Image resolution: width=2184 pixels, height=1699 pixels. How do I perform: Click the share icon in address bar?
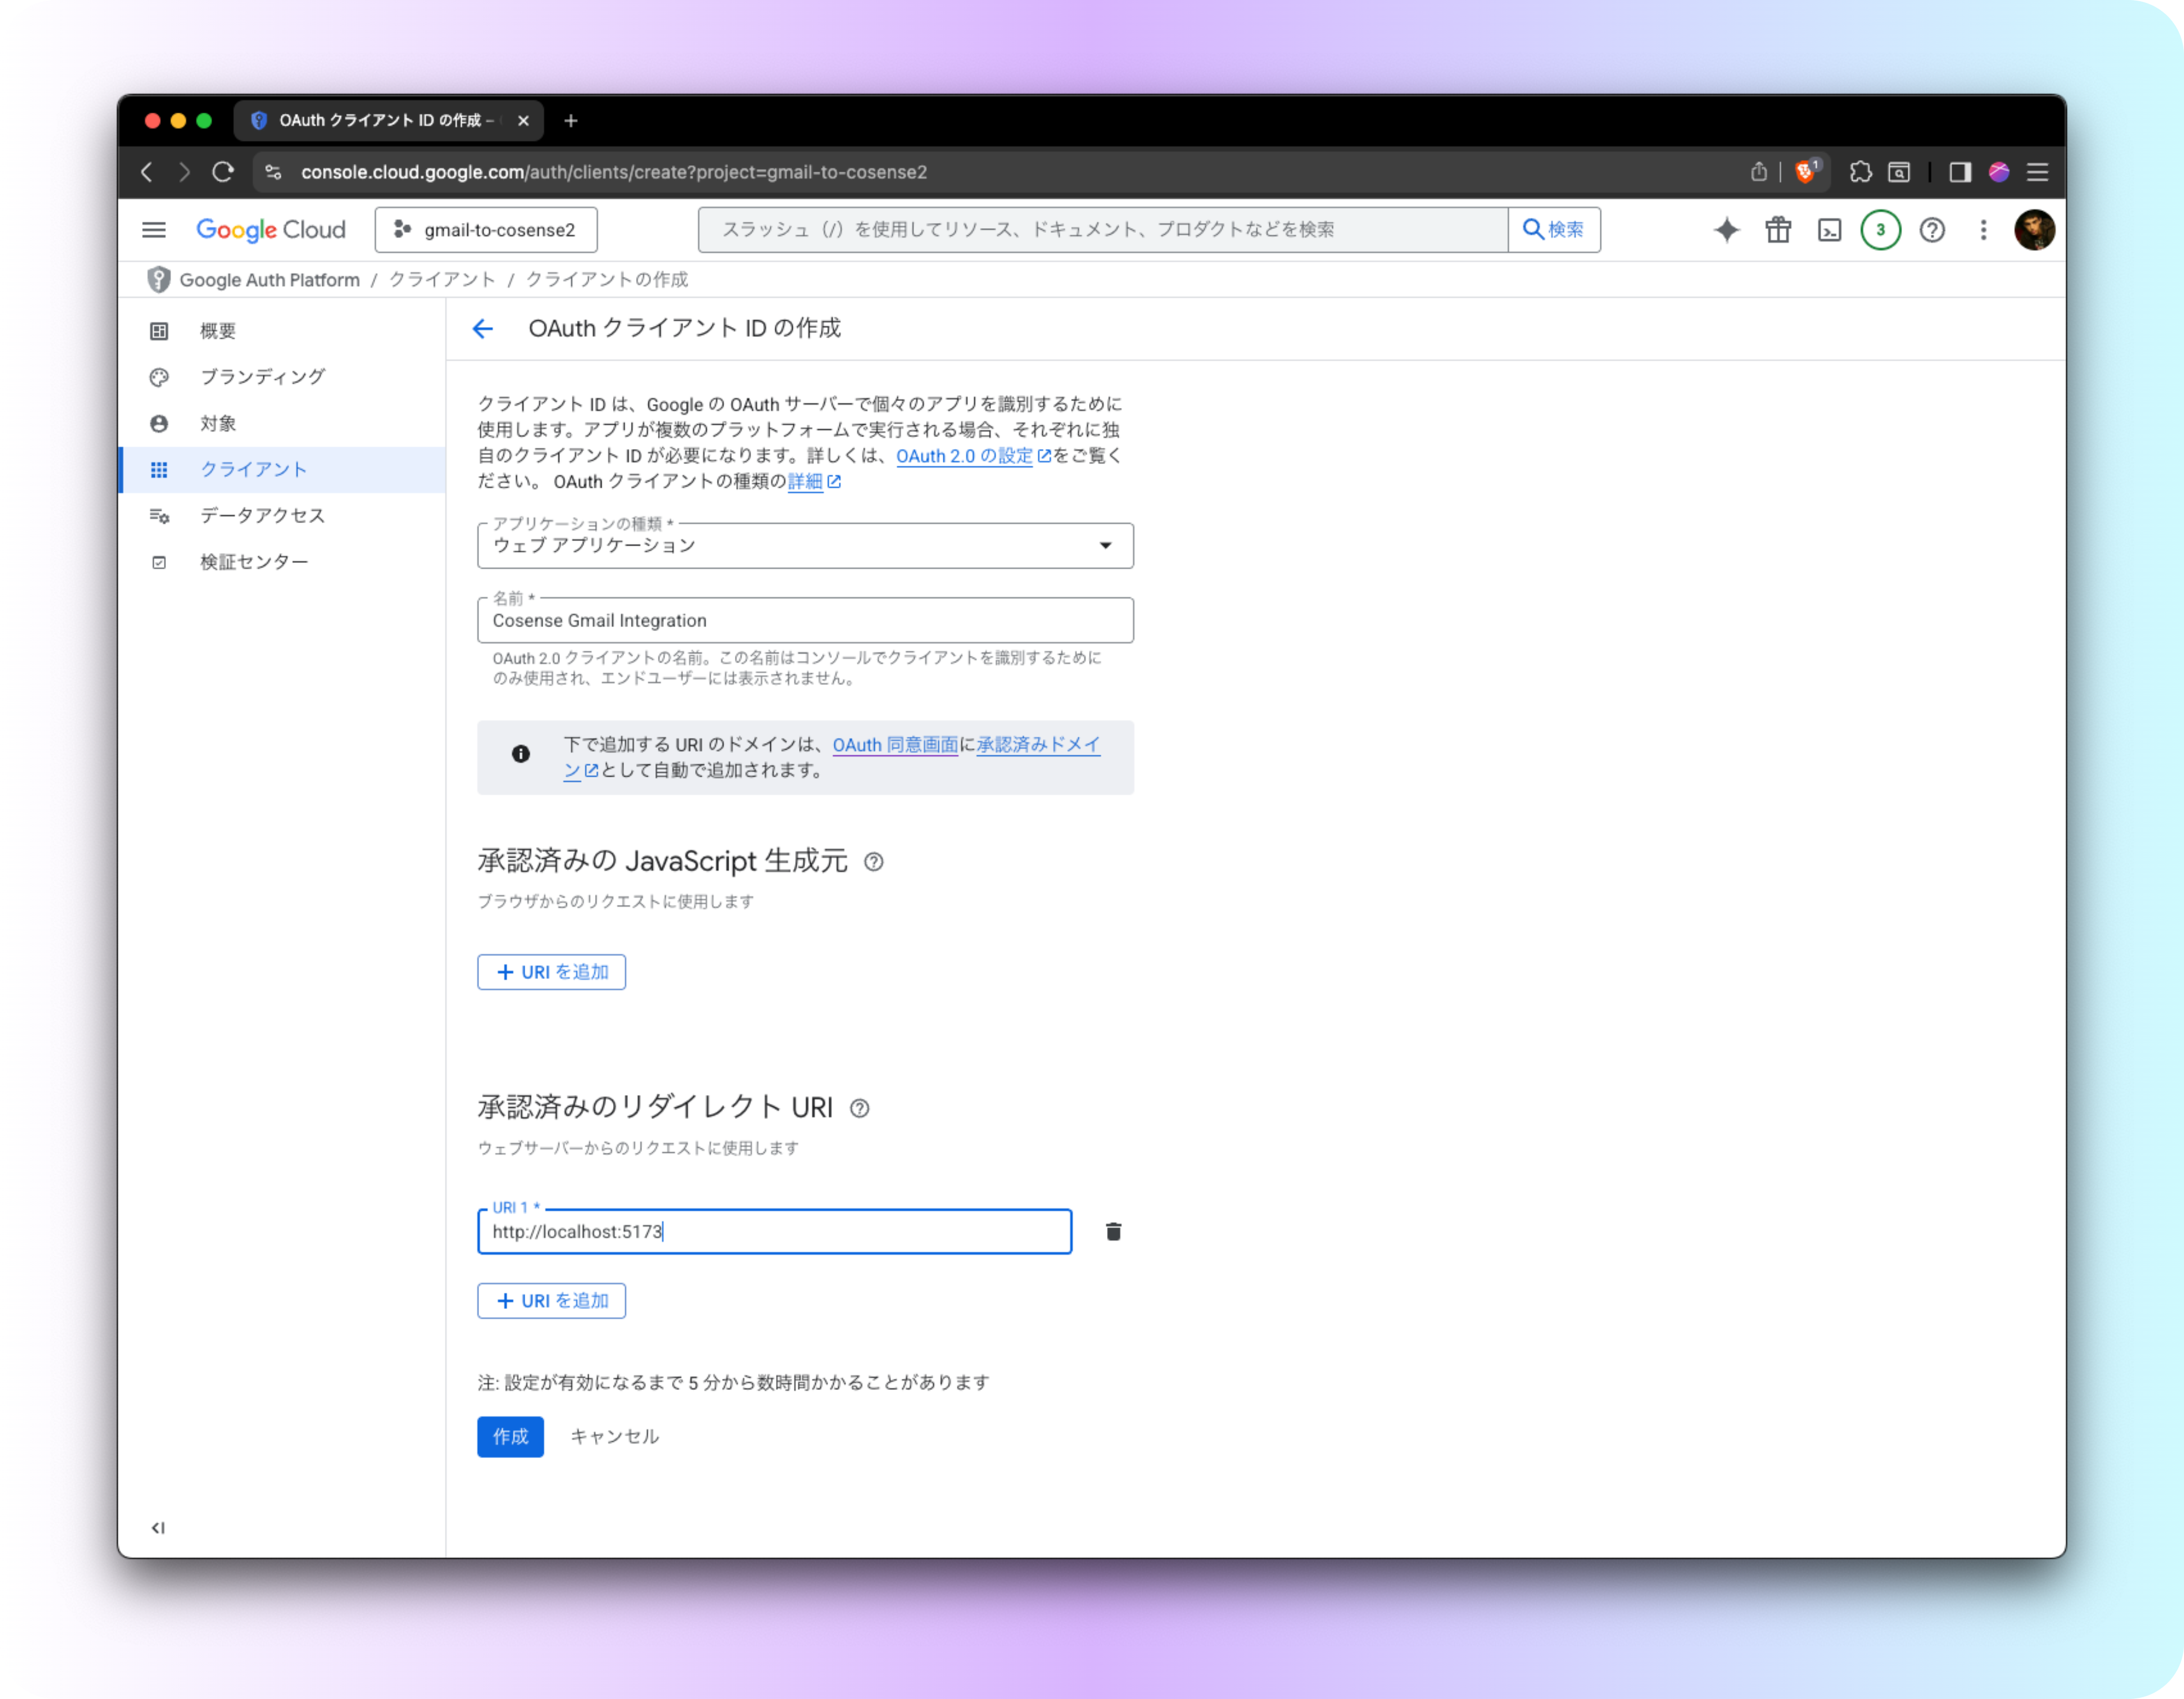point(1758,172)
